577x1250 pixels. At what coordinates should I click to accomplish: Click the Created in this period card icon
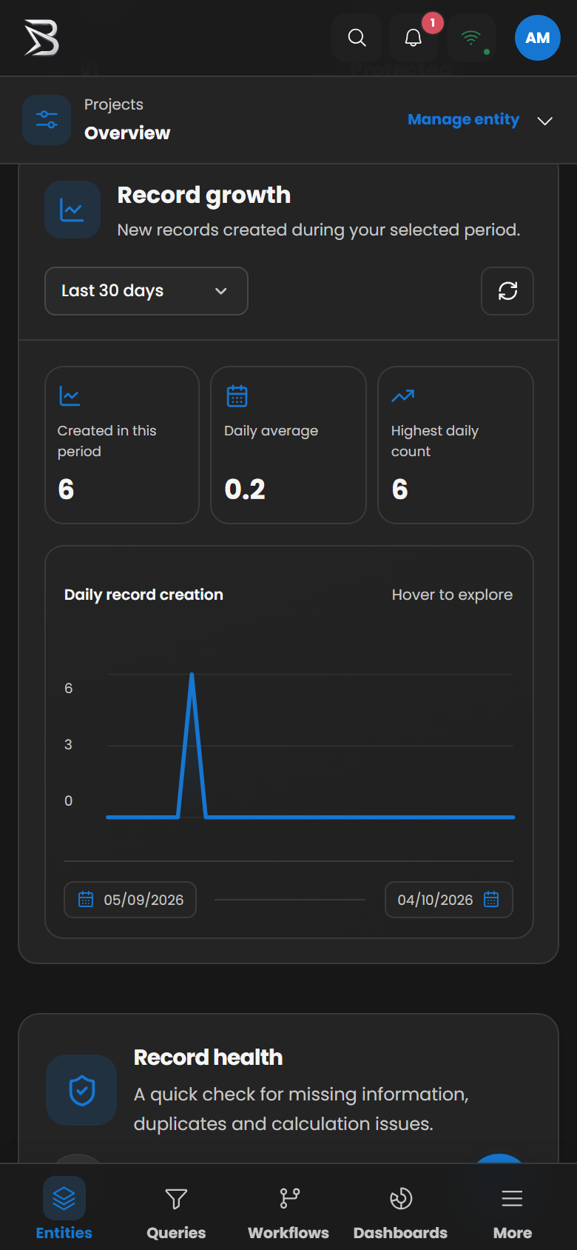(70, 396)
